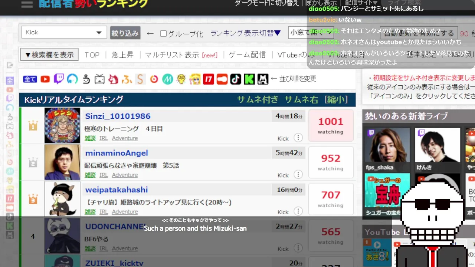The image size is (475, 267).
Task: Click the Twitch icon in left sidebar
Action: click(10, 98)
